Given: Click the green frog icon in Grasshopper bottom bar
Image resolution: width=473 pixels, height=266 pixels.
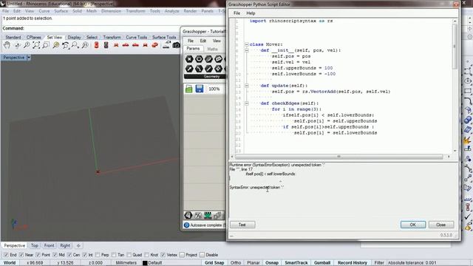Looking at the screenshot, I should click(208, 215).
